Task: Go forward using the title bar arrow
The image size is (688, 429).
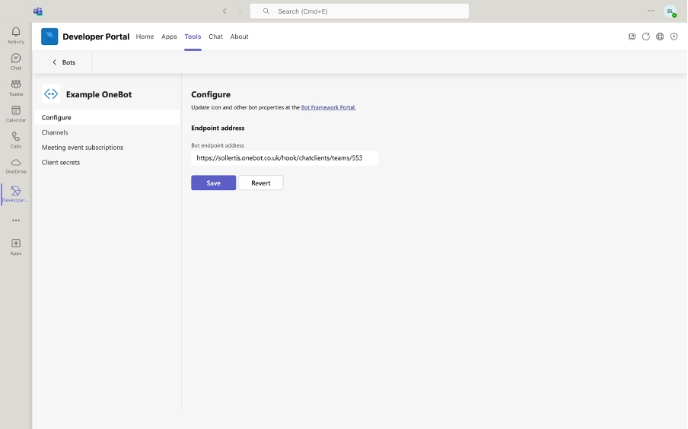Action: point(240,11)
